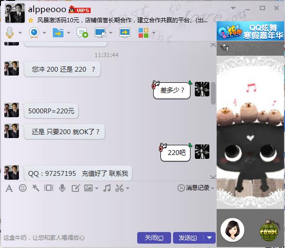This screenshot has height=248, width=285.
Task: Open the remote desktop icon
Action: (x=100, y=33)
